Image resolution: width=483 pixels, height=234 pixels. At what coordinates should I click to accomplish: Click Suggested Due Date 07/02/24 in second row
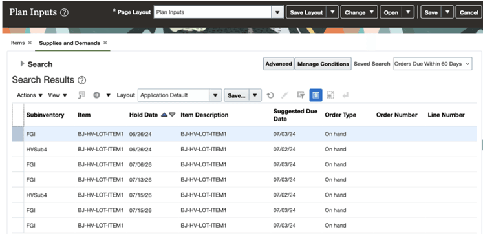click(284, 150)
